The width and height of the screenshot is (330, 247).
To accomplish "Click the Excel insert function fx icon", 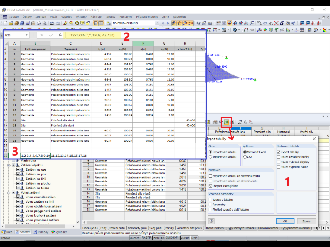I will click(x=60, y=35).
